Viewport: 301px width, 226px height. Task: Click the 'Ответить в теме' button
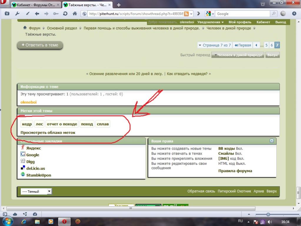(40, 45)
